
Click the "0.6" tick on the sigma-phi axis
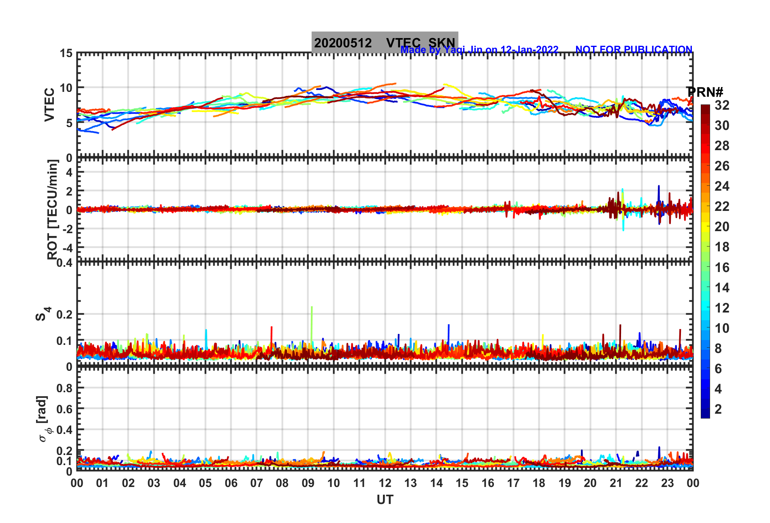[x=65, y=409]
